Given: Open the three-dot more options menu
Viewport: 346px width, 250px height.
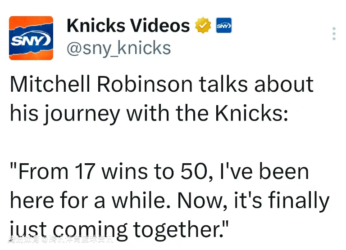Looking at the screenshot, I should [334, 34].
